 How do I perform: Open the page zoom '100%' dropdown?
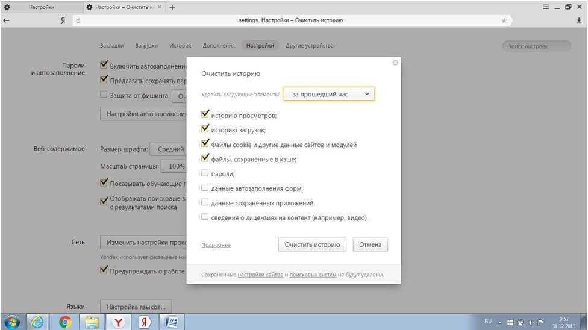click(174, 166)
